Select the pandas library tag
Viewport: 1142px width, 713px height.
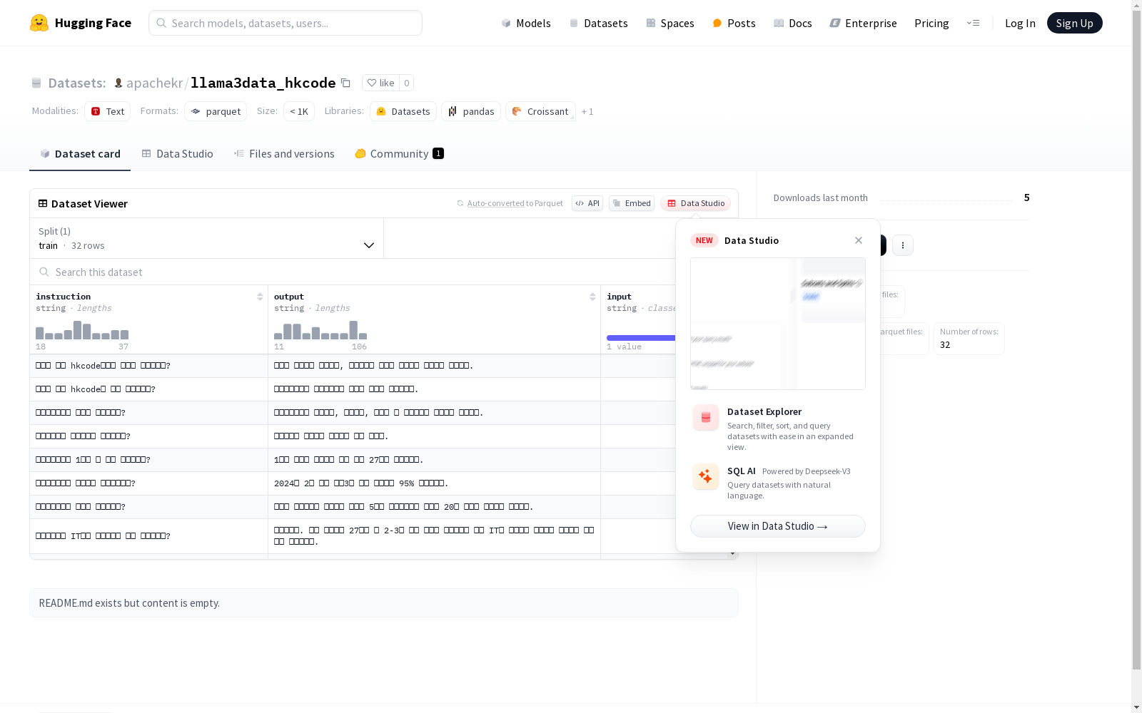tap(471, 111)
